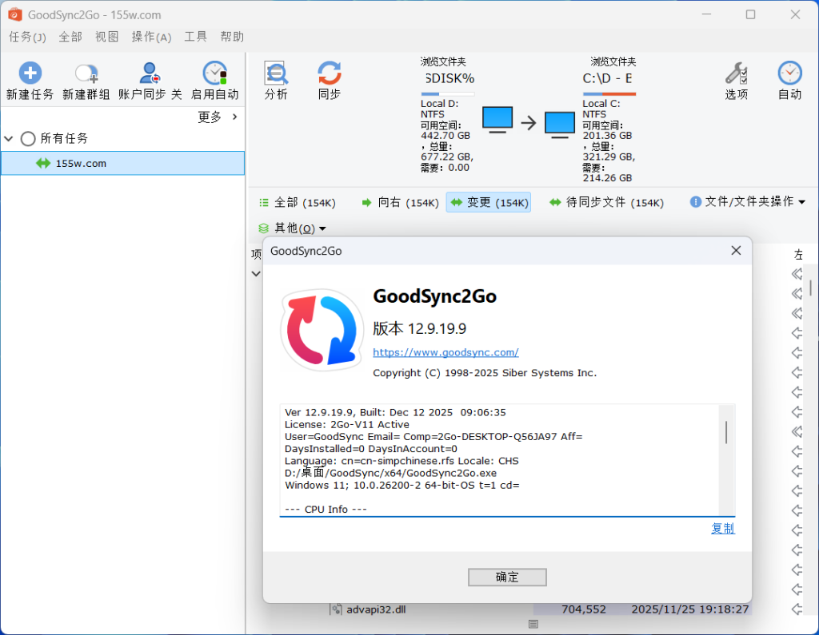Toggle the Changes (变更) filter button

488,203
